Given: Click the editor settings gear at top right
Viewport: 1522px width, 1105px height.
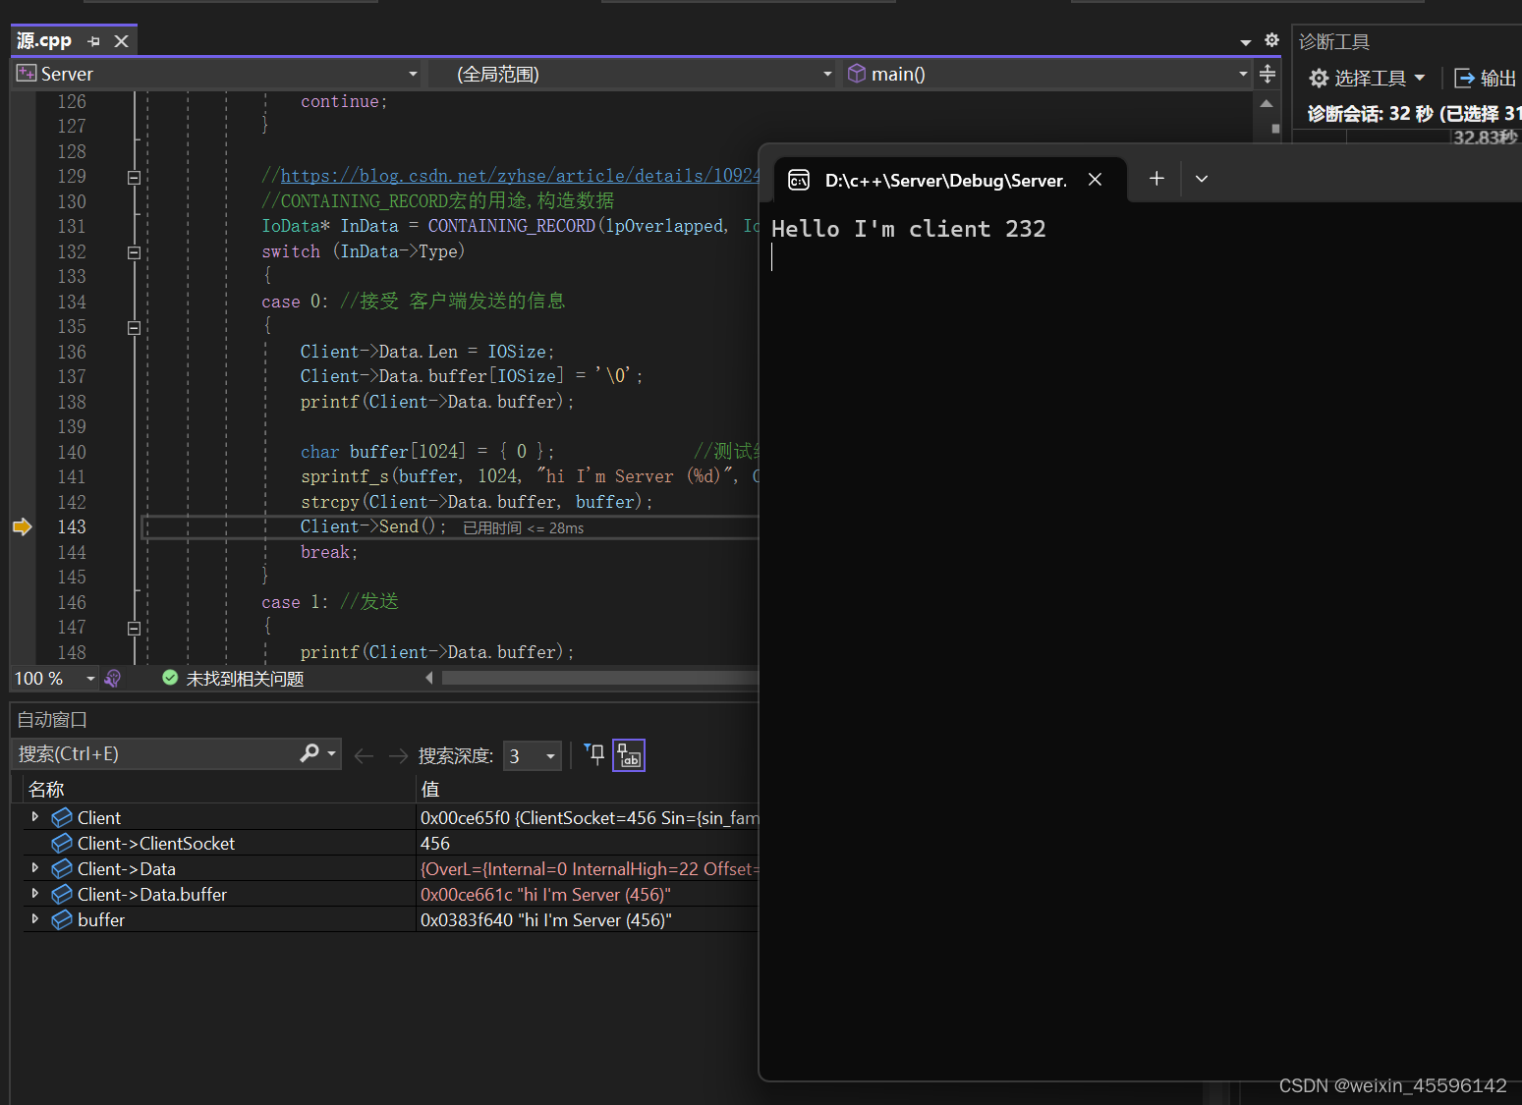Looking at the screenshot, I should point(1270,40).
